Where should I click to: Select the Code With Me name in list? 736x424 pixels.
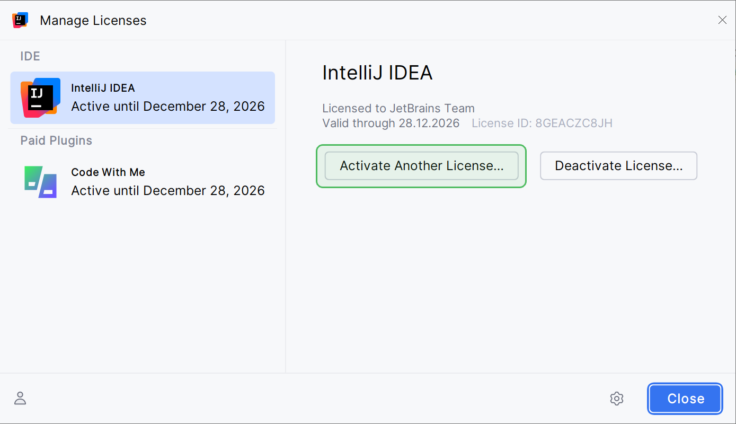[108, 172]
